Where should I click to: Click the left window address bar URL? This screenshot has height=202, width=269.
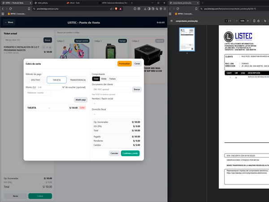point(48,9)
